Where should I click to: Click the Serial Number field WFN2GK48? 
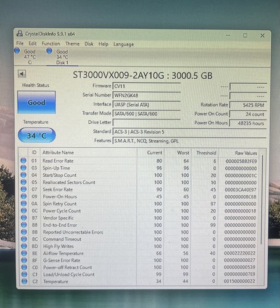pos(147,95)
